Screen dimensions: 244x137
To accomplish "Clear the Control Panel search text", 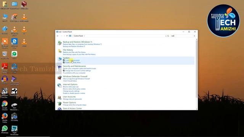I will pos(194,36).
